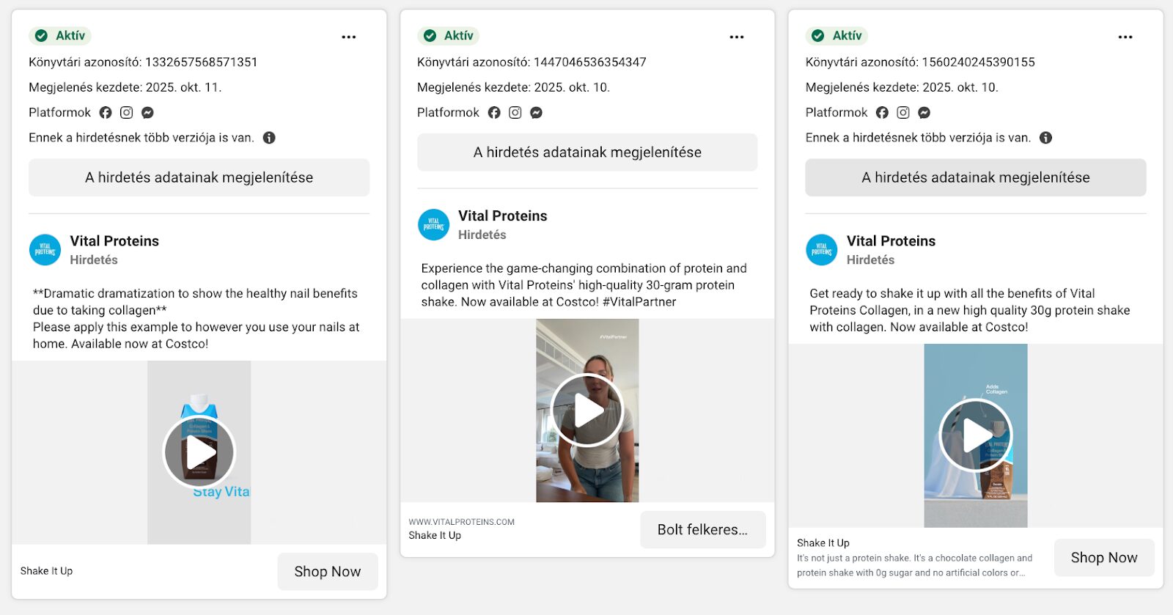
Task: Click Facebook platform icon on ad 1332657568571351
Action: click(106, 113)
